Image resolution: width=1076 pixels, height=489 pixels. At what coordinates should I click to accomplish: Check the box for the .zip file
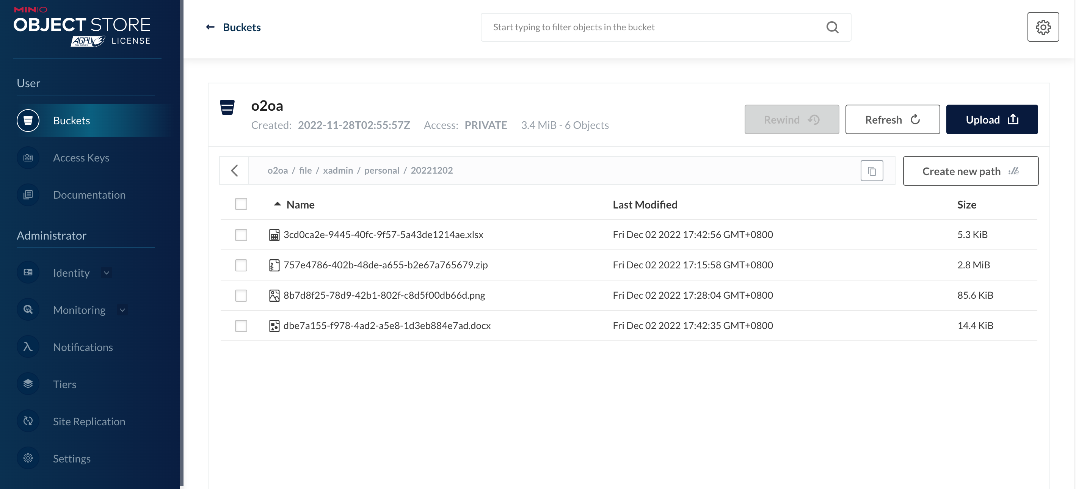[241, 265]
